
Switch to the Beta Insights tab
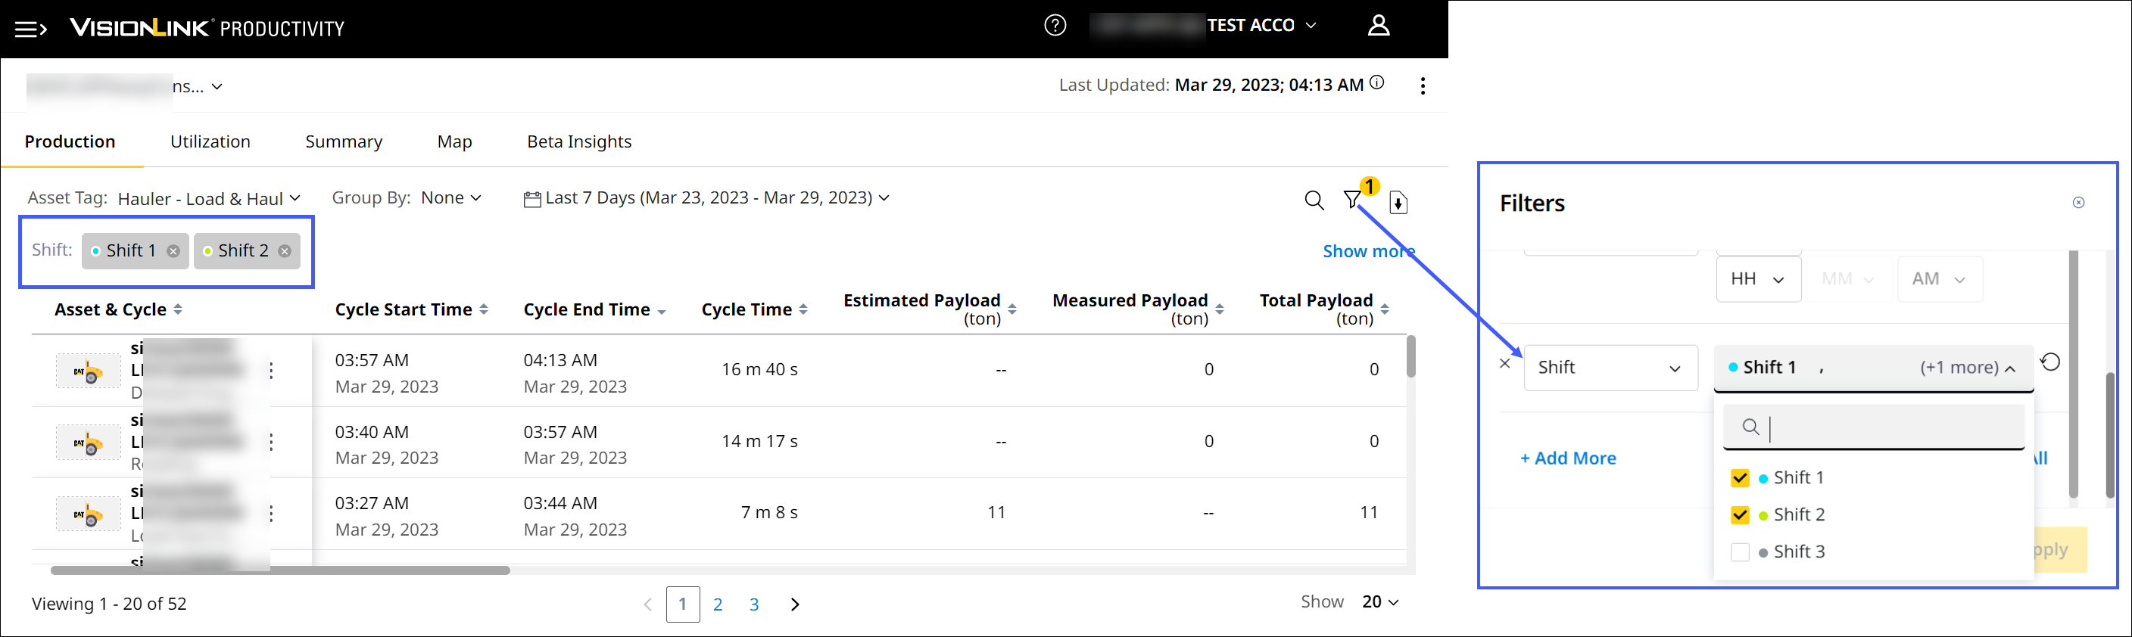[578, 141]
